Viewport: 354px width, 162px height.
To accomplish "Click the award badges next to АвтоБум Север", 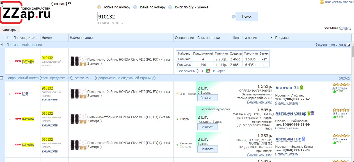I will 311,113.
